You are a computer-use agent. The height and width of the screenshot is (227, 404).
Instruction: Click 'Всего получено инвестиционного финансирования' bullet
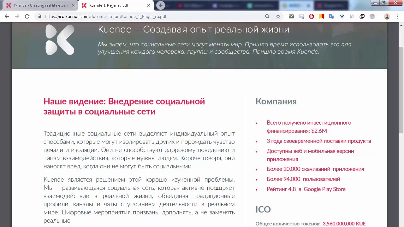coord(309,126)
